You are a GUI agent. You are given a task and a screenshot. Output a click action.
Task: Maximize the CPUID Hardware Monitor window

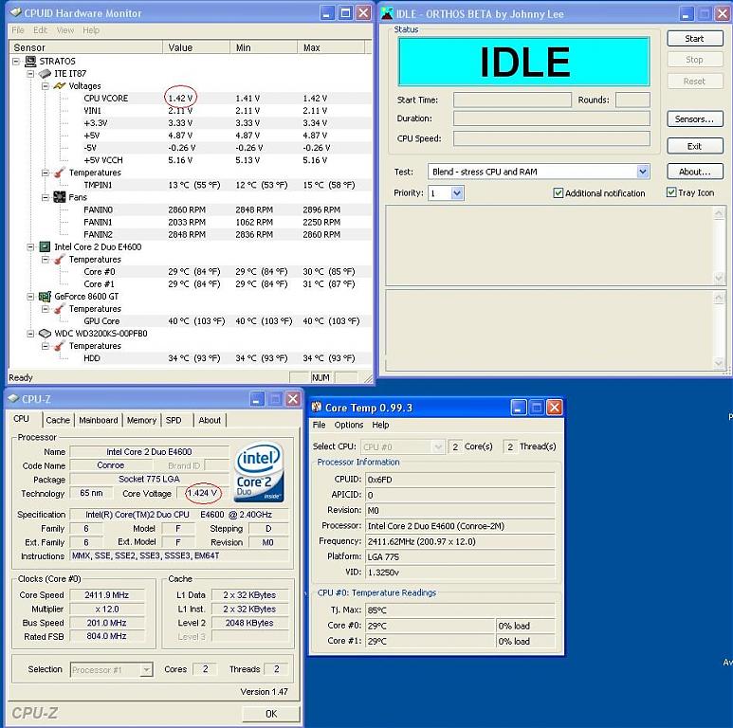345,12
